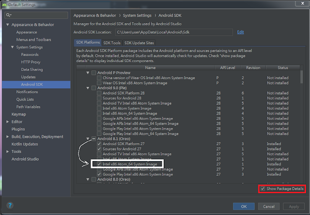Screen dimensions: 310x215
Task: Open Keymap settings
Action: (x=18, y=115)
